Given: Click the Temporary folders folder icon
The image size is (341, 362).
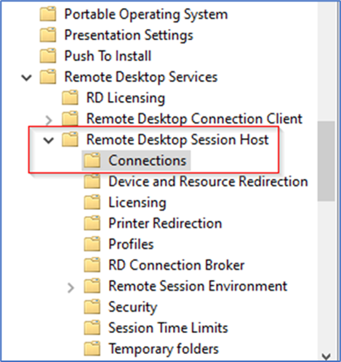Looking at the screenshot, I should [x=92, y=349].
